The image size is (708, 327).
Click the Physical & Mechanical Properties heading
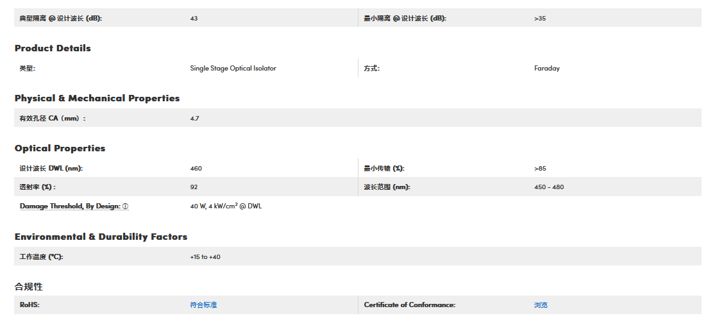point(97,98)
